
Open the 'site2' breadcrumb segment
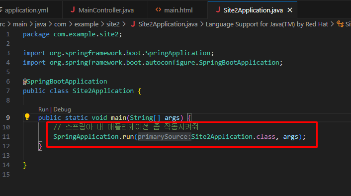(x=113, y=24)
